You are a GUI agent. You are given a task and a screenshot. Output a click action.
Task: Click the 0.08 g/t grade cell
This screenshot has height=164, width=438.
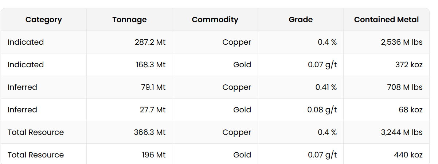(322, 110)
